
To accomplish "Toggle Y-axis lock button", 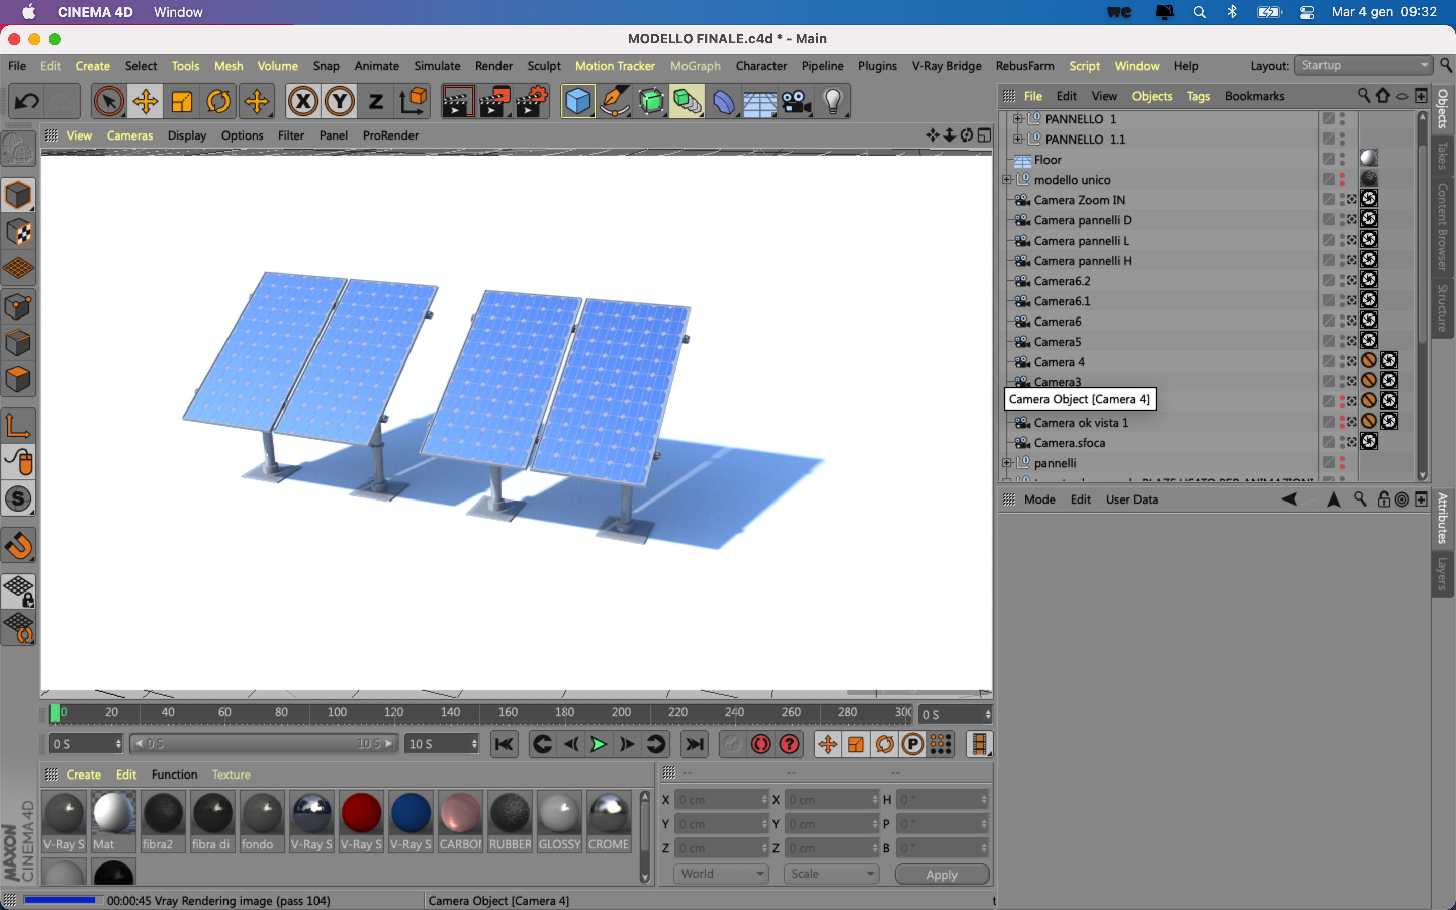I will click(x=339, y=101).
